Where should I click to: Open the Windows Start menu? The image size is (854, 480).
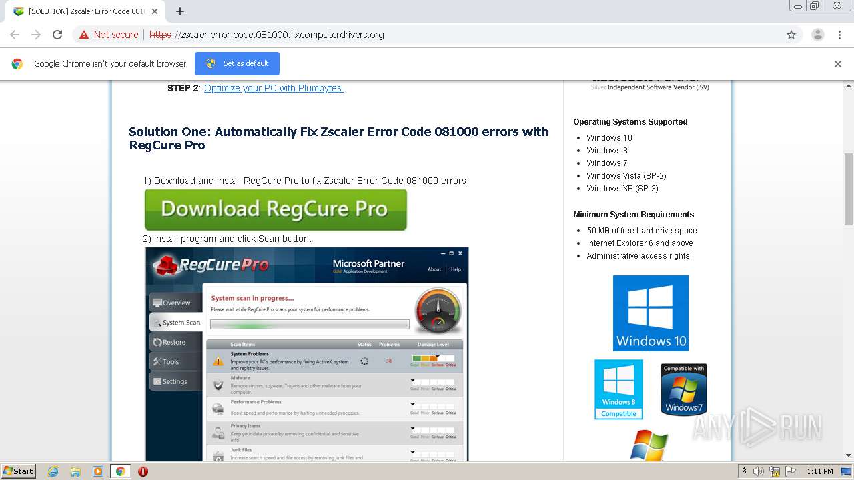coord(19,471)
